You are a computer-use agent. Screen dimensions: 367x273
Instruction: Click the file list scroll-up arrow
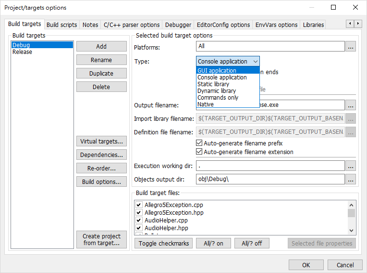[x=351, y=205]
